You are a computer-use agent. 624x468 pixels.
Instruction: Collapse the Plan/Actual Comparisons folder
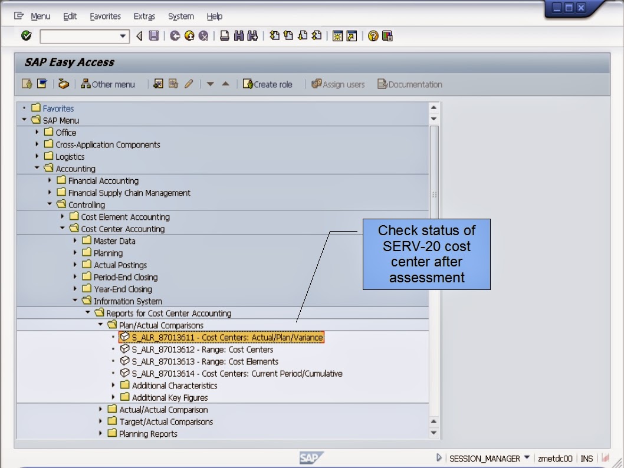pos(101,324)
